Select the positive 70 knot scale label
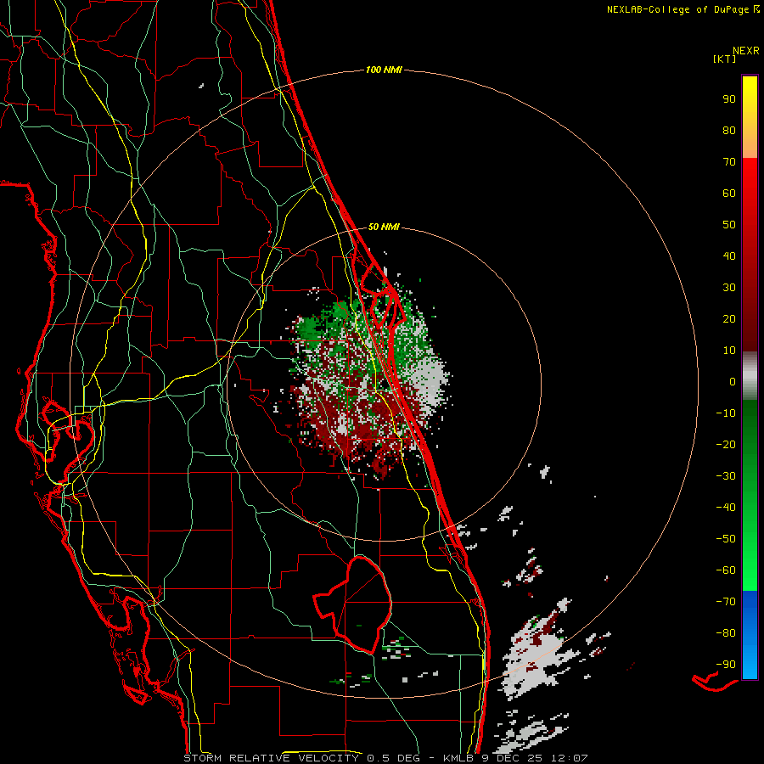This screenshot has height=764, width=764. (x=729, y=162)
